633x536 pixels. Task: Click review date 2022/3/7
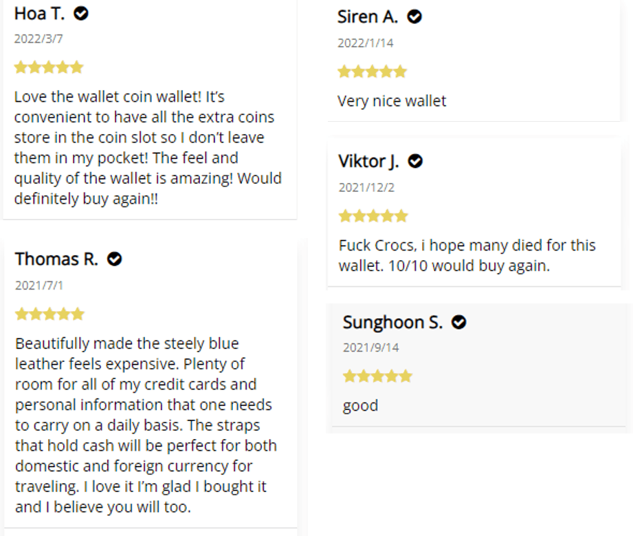38,39
